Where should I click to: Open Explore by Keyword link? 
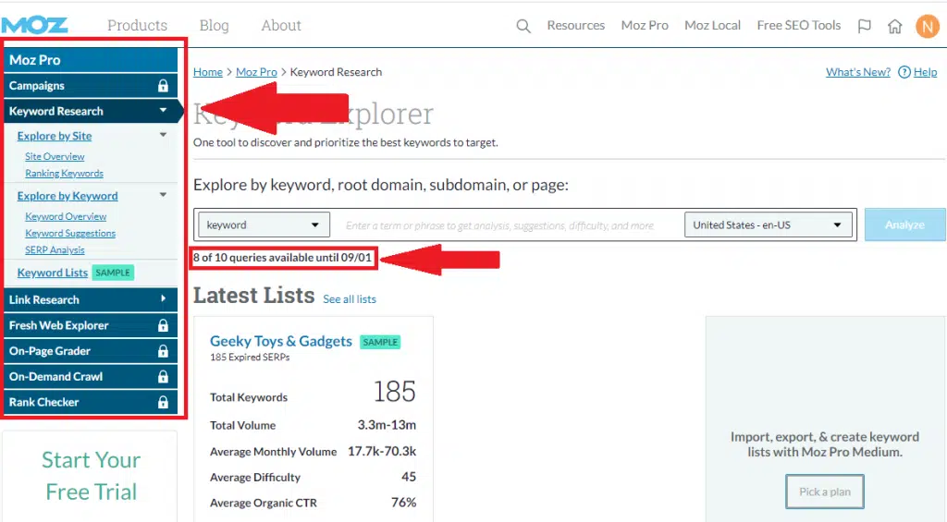pos(68,196)
